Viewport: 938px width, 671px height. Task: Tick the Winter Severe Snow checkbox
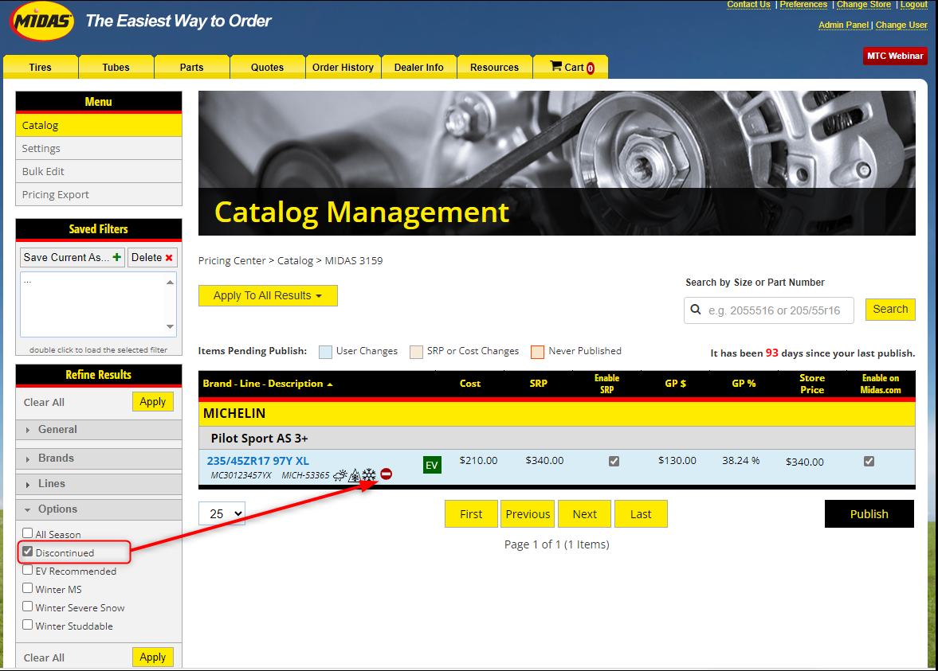(28, 607)
